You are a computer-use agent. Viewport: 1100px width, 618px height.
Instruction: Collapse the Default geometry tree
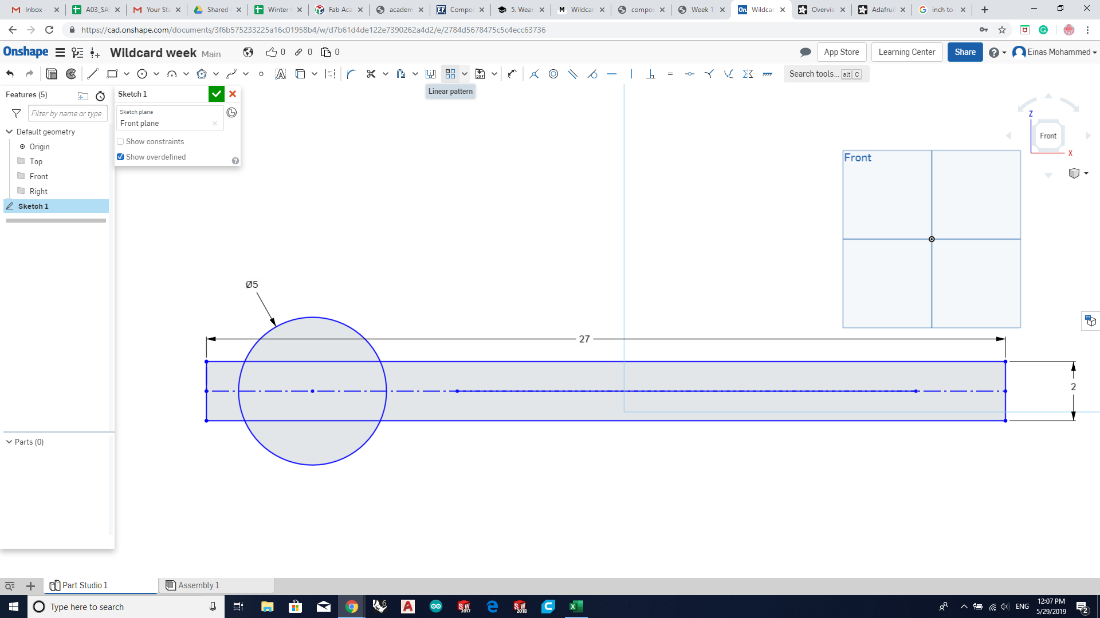9,132
